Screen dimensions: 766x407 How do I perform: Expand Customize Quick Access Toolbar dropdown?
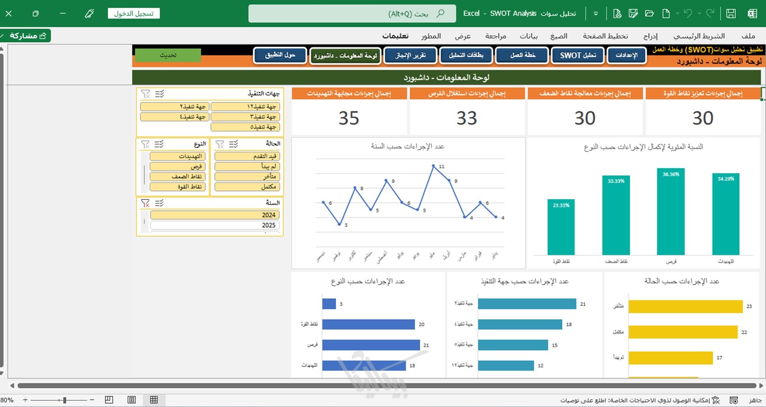596,14
